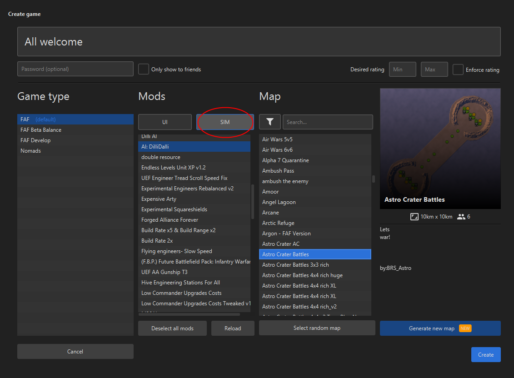Click the map list vertical scrollbar
514x378 pixels.
coord(374,179)
